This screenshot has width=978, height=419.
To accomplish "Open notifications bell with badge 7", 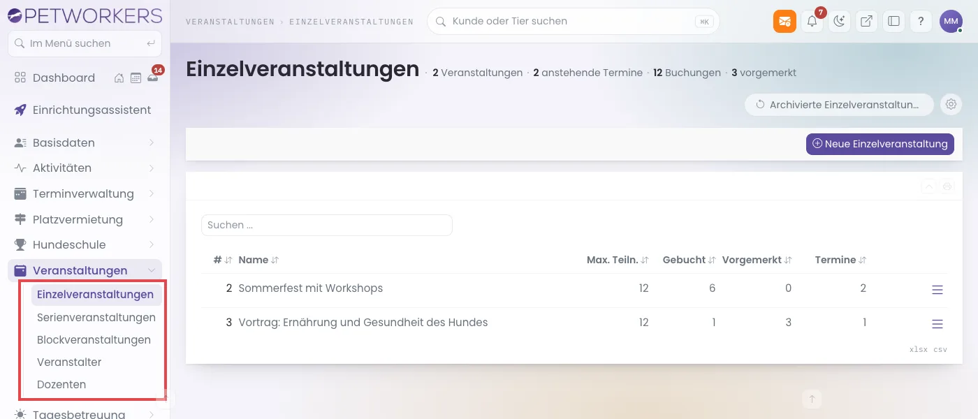I will pyautogui.click(x=812, y=21).
